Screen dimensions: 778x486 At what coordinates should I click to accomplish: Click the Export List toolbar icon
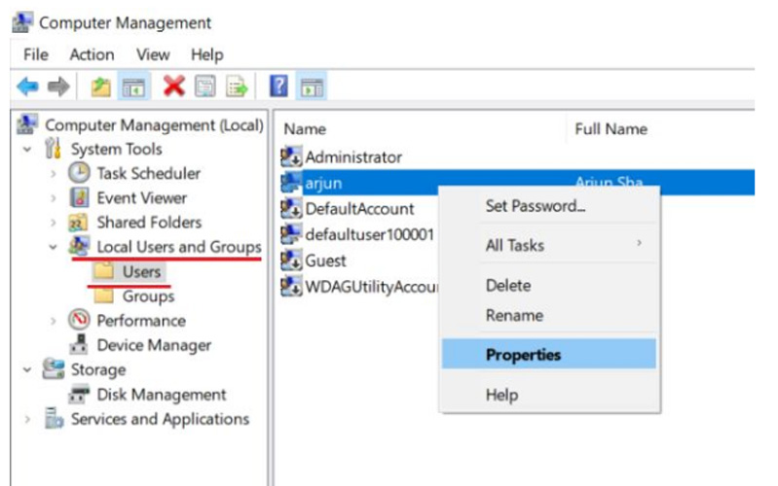point(237,87)
